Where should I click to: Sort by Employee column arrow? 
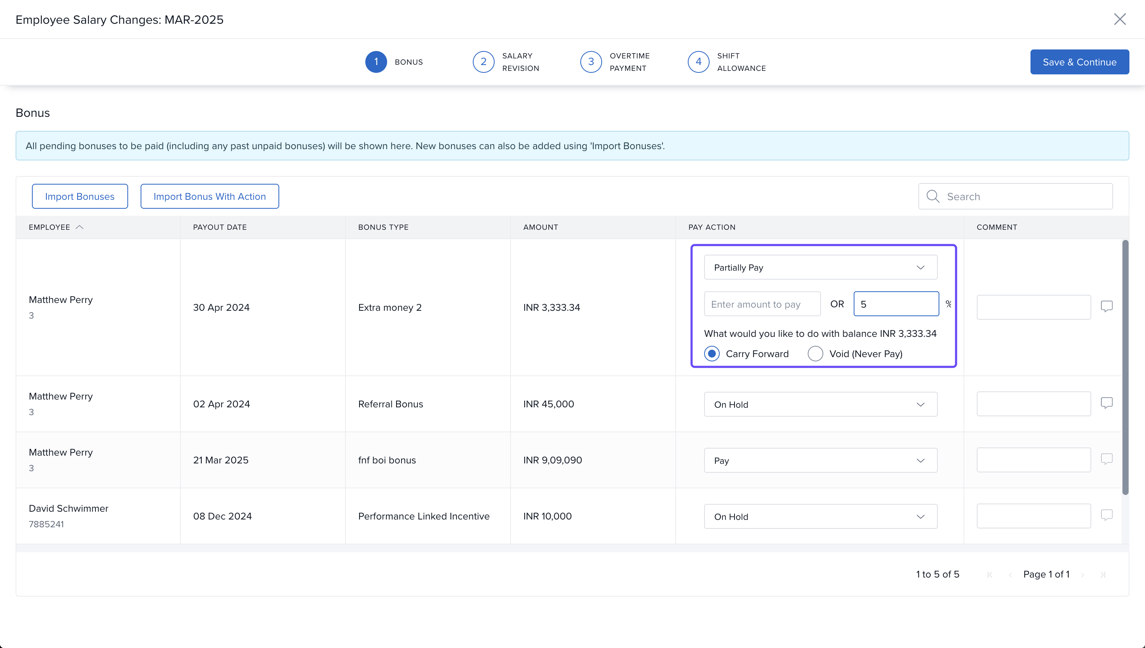coord(80,227)
